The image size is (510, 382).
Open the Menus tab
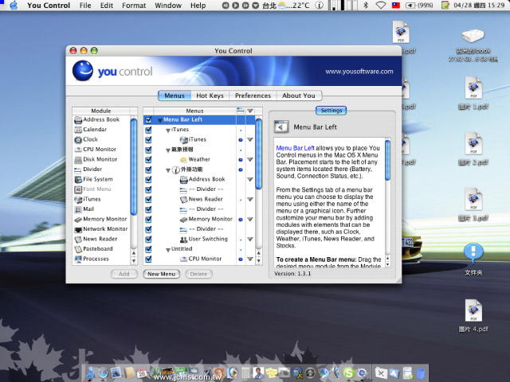click(174, 95)
